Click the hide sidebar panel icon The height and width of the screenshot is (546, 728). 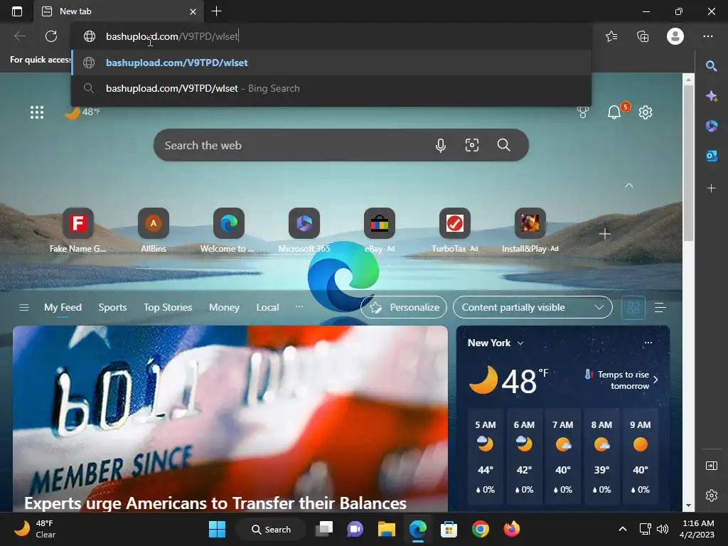(x=711, y=466)
